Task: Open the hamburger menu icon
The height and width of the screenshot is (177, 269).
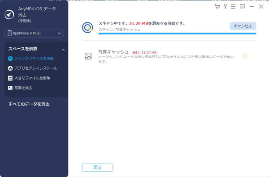Action: pos(233,7)
